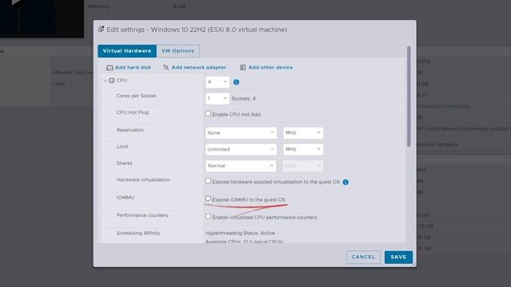511x287 pixels.
Task: Click the CANCEL button
Action: click(363, 257)
